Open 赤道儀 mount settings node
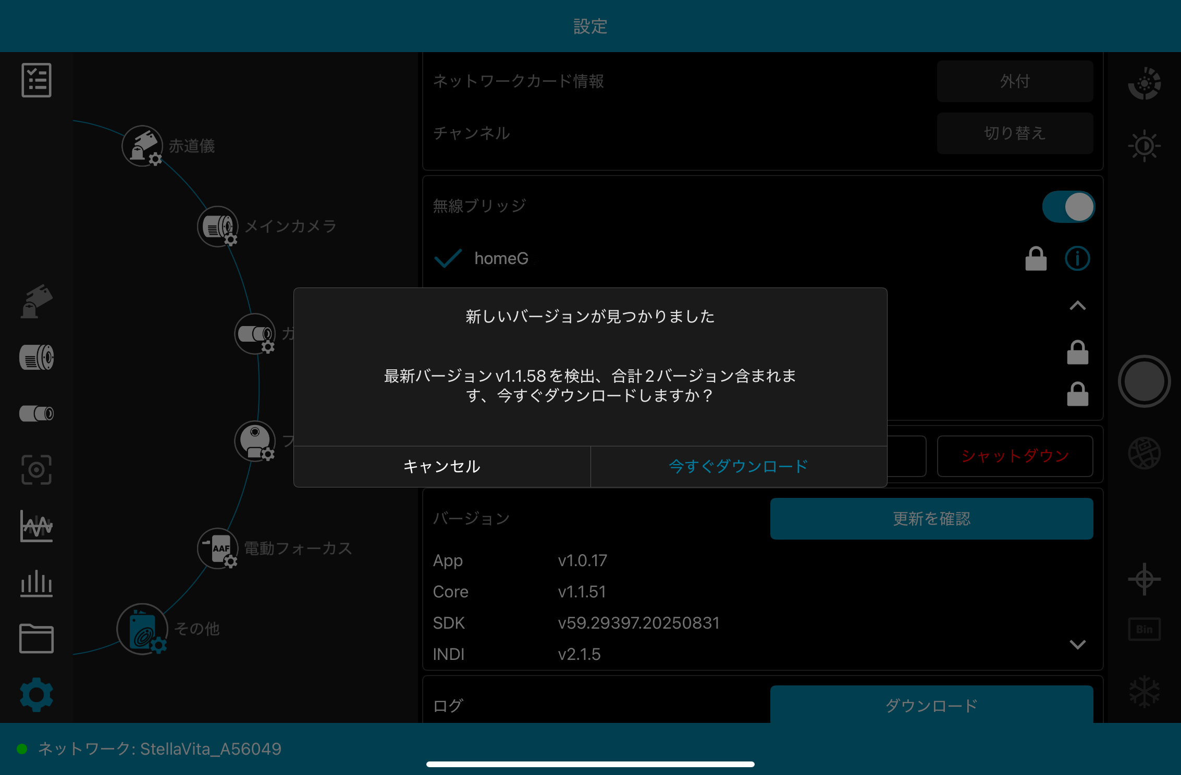 (x=143, y=146)
